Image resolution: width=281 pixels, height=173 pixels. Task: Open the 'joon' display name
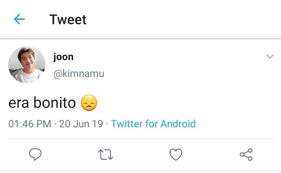63,57
